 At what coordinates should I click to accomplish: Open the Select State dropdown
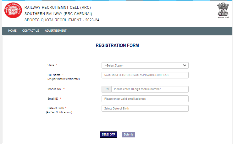tap(145, 65)
